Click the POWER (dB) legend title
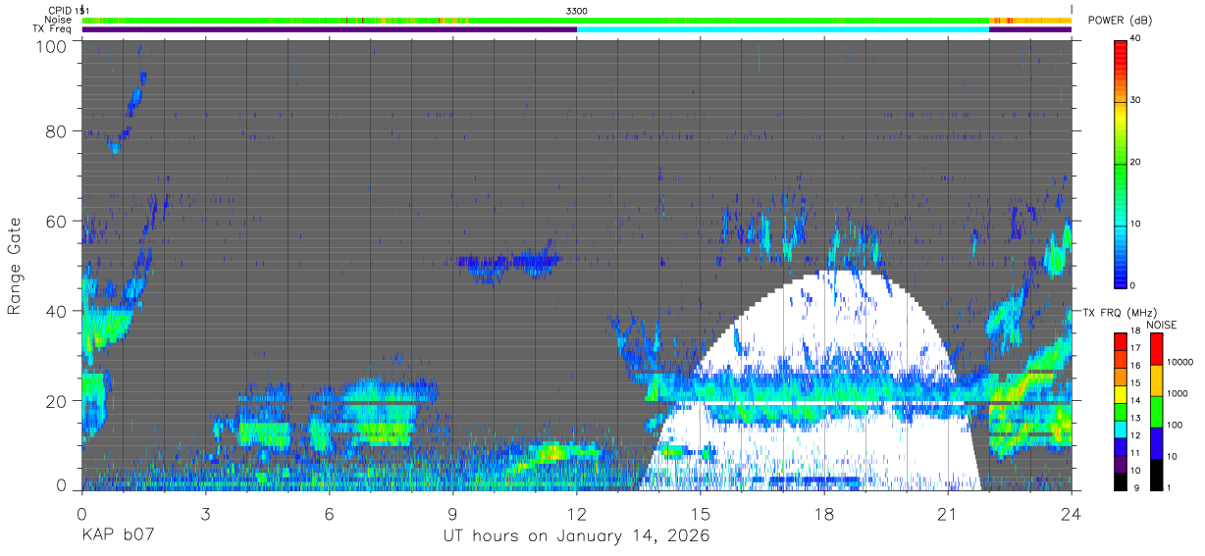Screen dimensions: 1205x556 pyautogui.click(x=1120, y=20)
